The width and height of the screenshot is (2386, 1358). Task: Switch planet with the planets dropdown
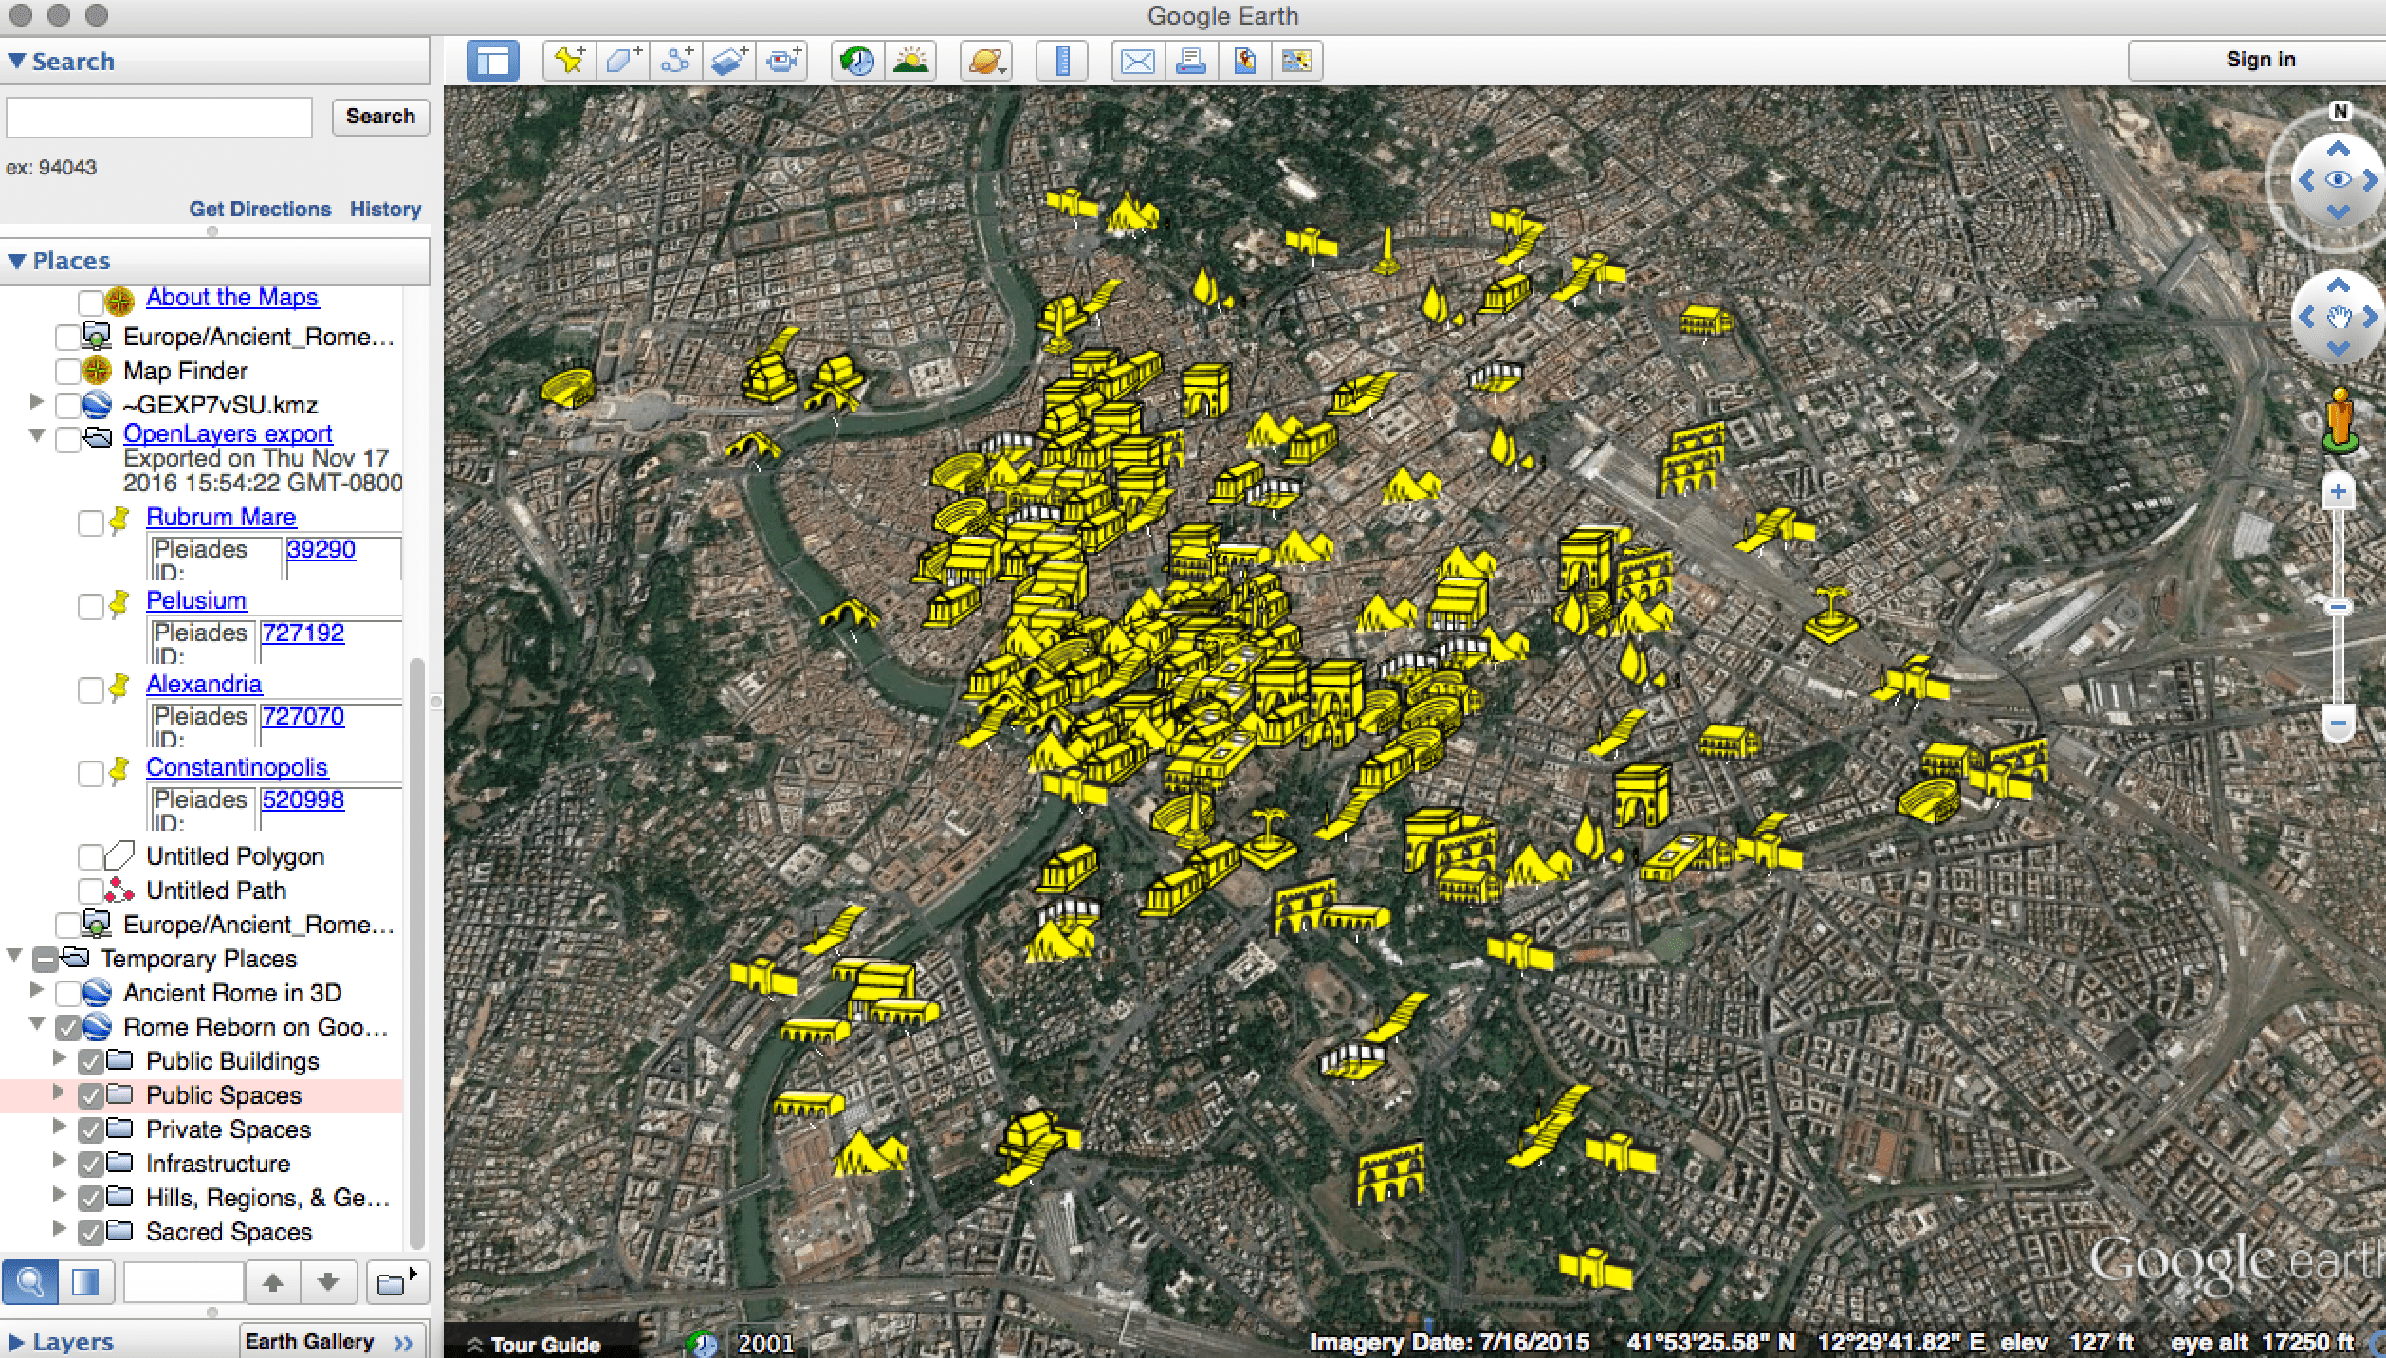tap(986, 61)
